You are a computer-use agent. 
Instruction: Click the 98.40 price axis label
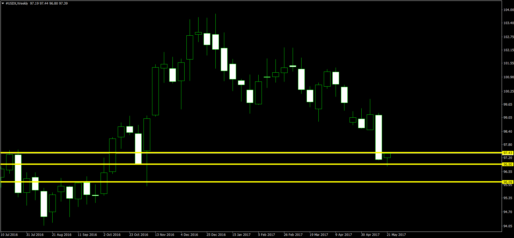coord(508,132)
